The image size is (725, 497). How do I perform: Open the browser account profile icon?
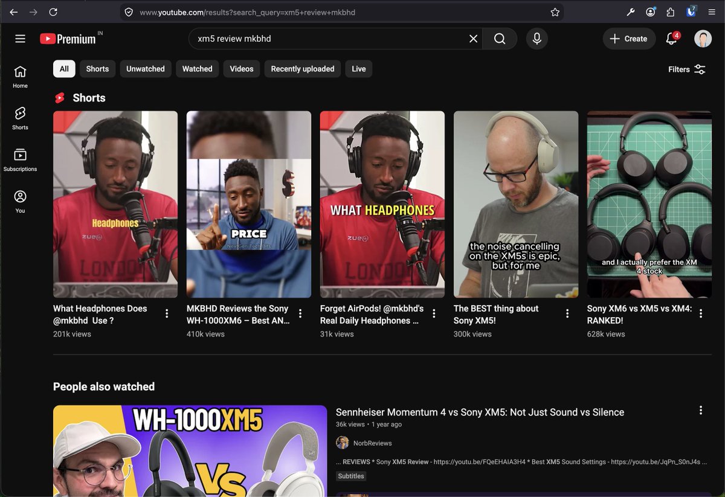pyautogui.click(x=650, y=12)
